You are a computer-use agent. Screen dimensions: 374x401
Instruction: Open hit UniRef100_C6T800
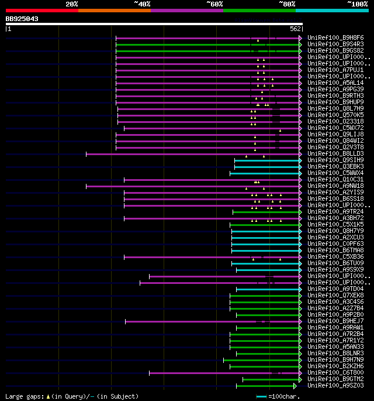(335, 373)
